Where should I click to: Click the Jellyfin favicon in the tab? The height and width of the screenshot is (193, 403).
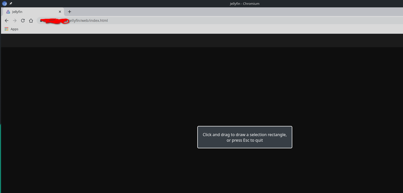point(8,12)
